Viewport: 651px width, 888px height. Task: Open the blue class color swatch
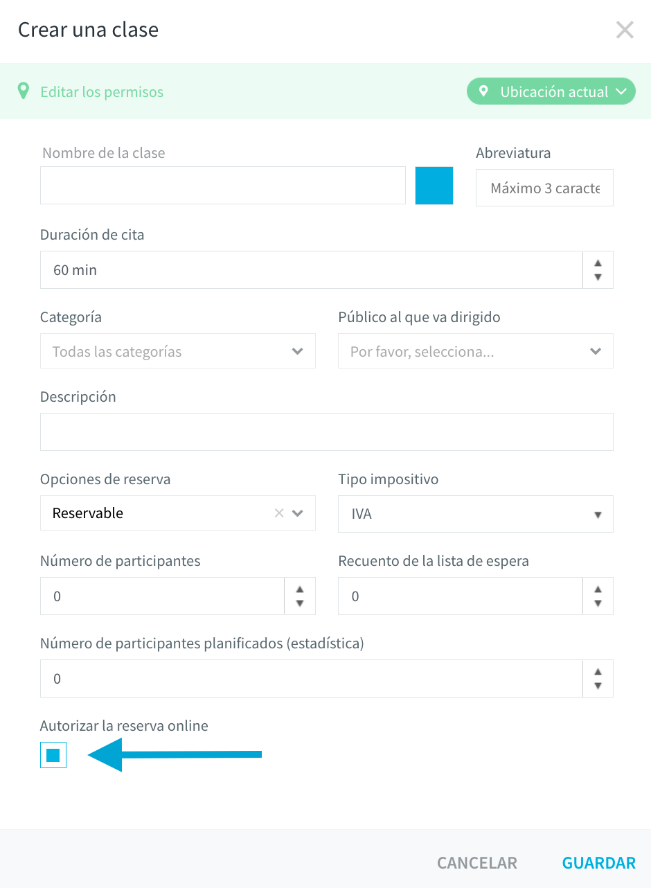[x=434, y=186]
